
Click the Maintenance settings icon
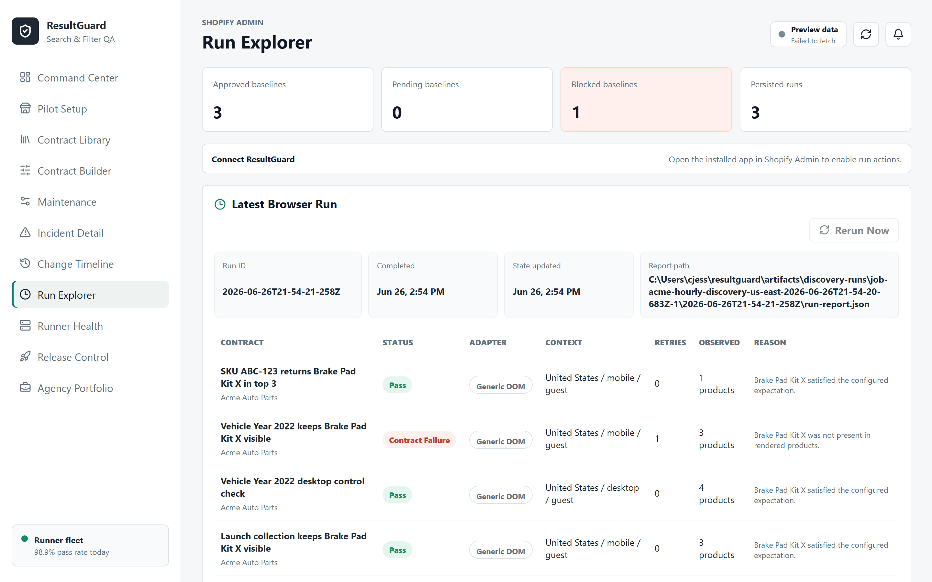coord(25,201)
